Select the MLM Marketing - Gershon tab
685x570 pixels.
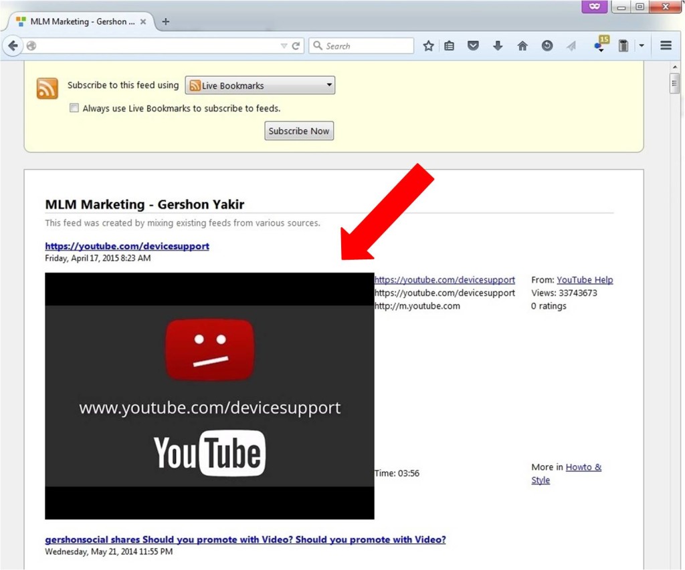coord(81,21)
